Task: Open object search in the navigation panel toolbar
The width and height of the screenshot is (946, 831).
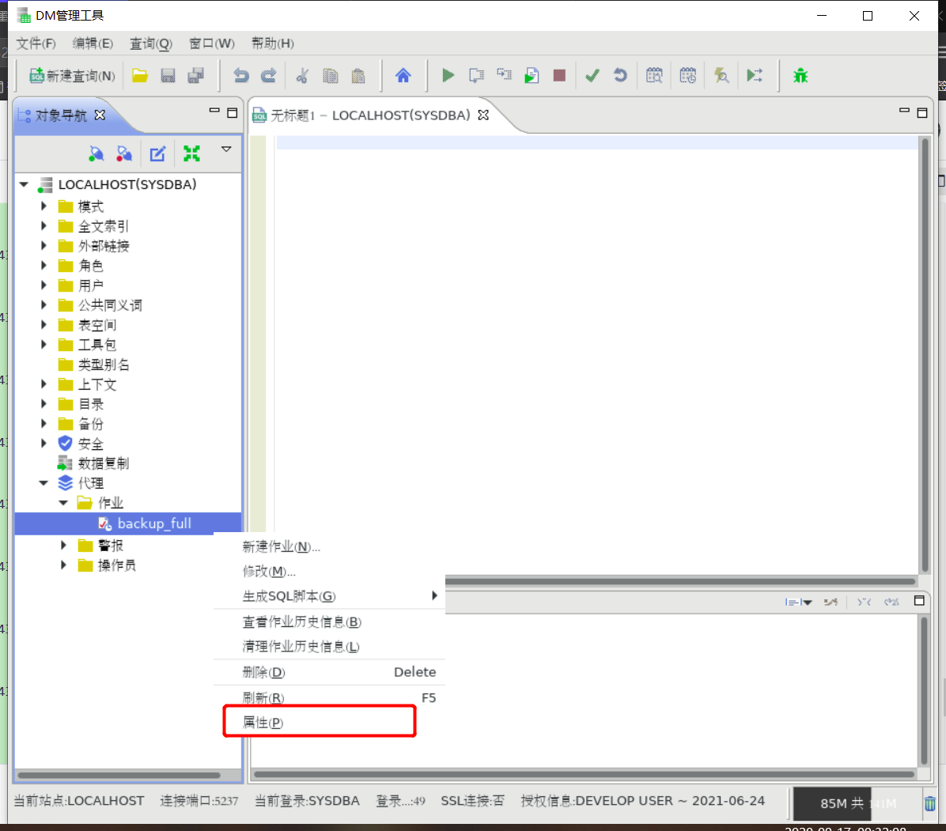Action: [x=96, y=153]
